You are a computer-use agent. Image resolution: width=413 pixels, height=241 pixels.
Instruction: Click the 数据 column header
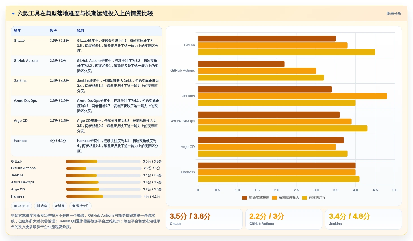(53, 31)
